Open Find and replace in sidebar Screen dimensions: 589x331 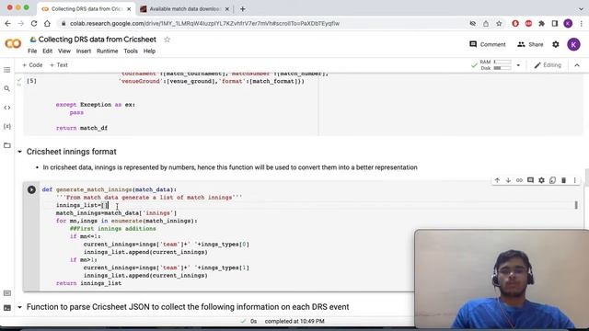6,88
